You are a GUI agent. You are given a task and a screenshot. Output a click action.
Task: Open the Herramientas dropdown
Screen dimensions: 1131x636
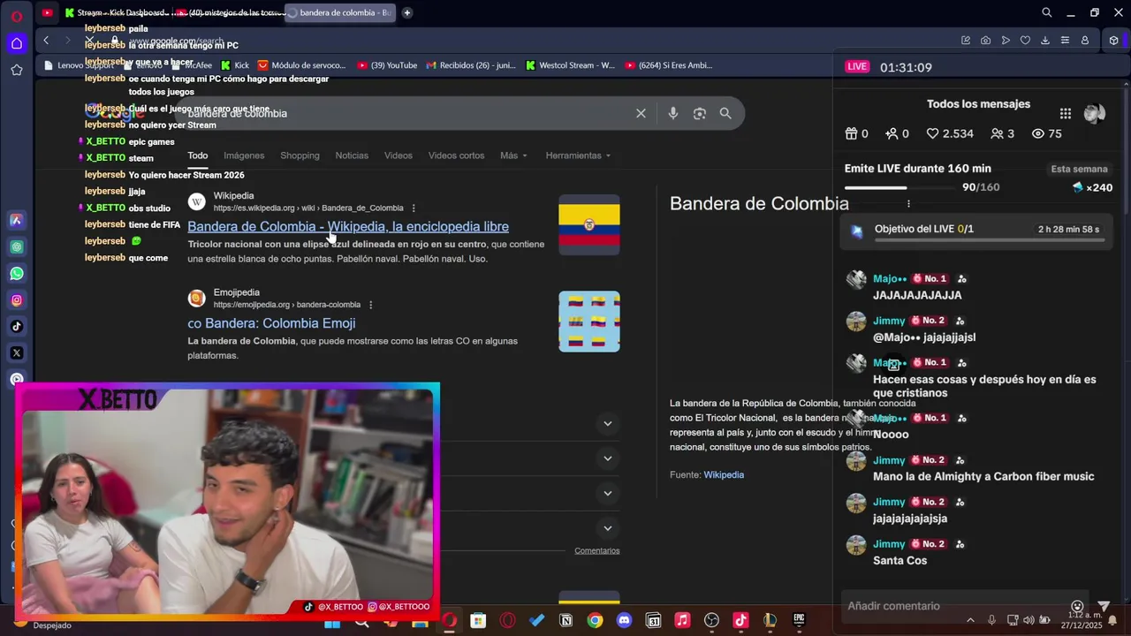579,155
